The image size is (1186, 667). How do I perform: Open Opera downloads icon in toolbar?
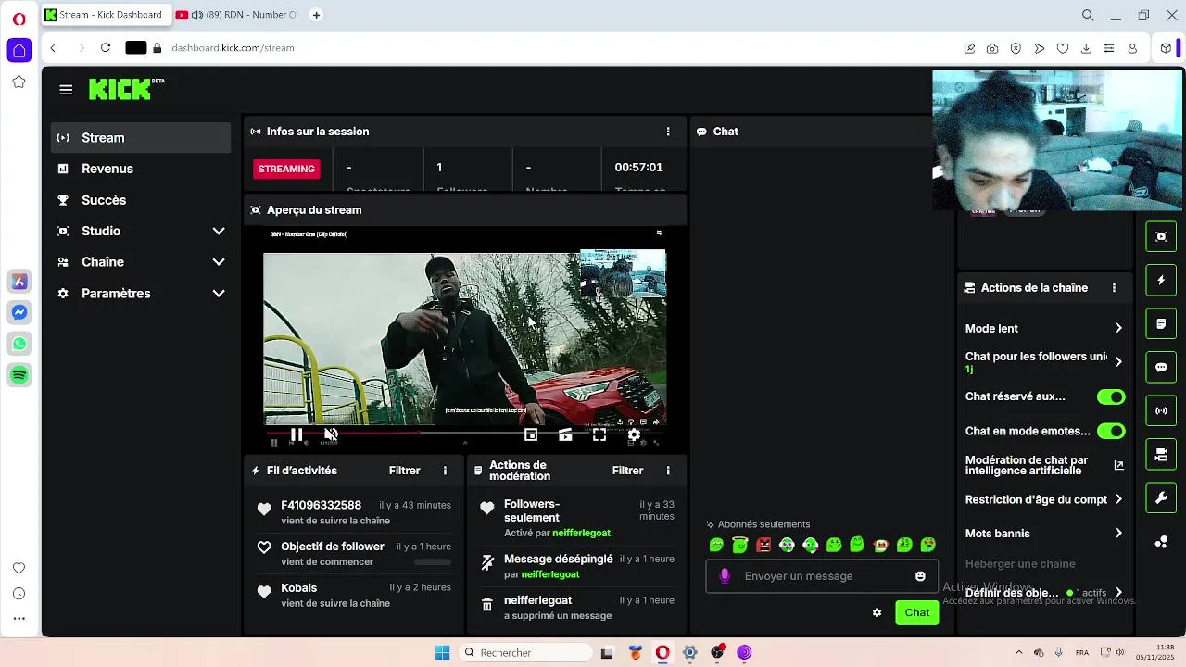pyautogui.click(x=1086, y=48)
